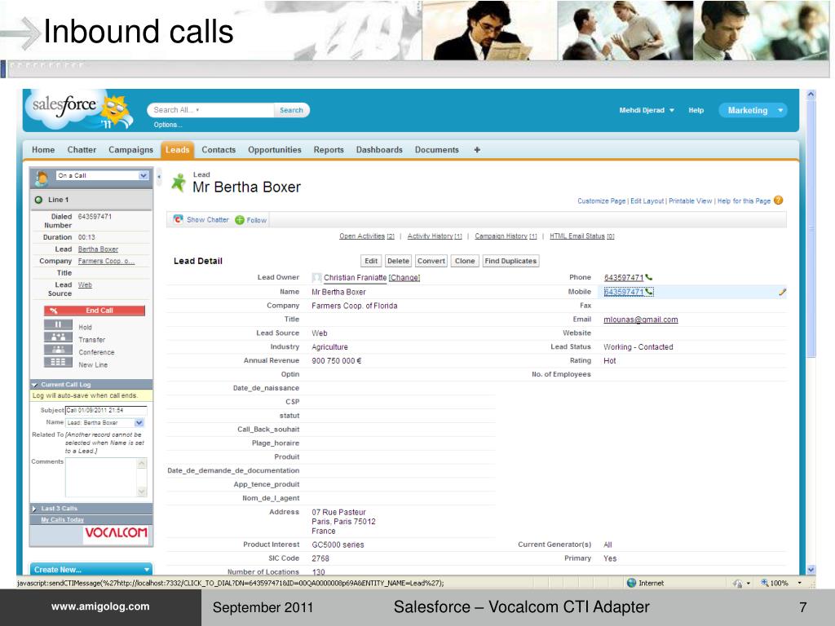Collapse the CTI sidebar panel arrow

click(x=159, y=177)
